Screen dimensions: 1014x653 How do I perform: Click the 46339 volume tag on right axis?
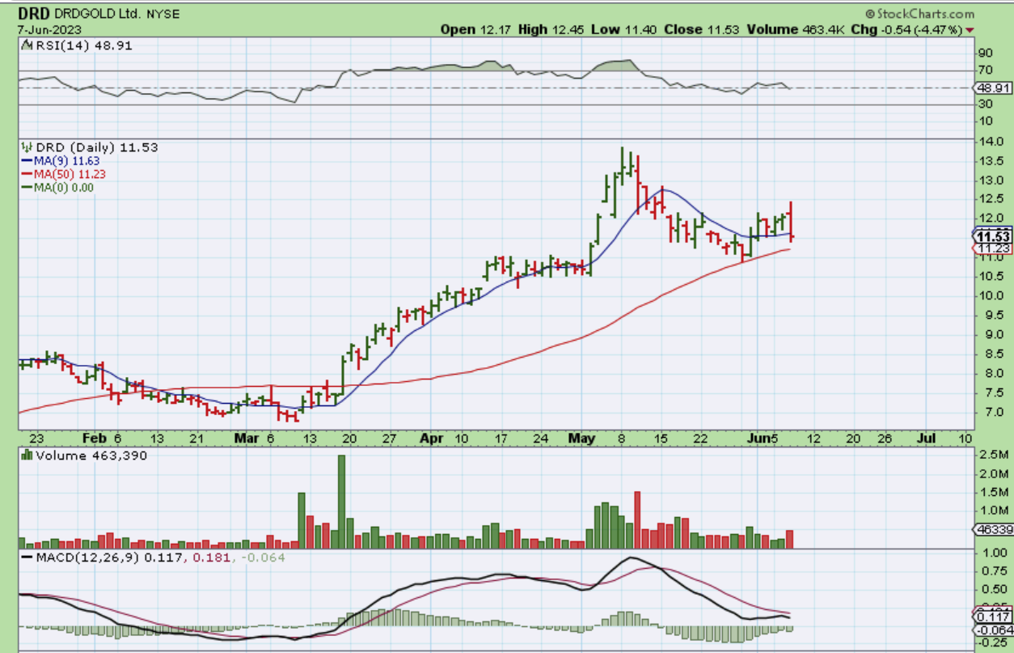(991, 528)
